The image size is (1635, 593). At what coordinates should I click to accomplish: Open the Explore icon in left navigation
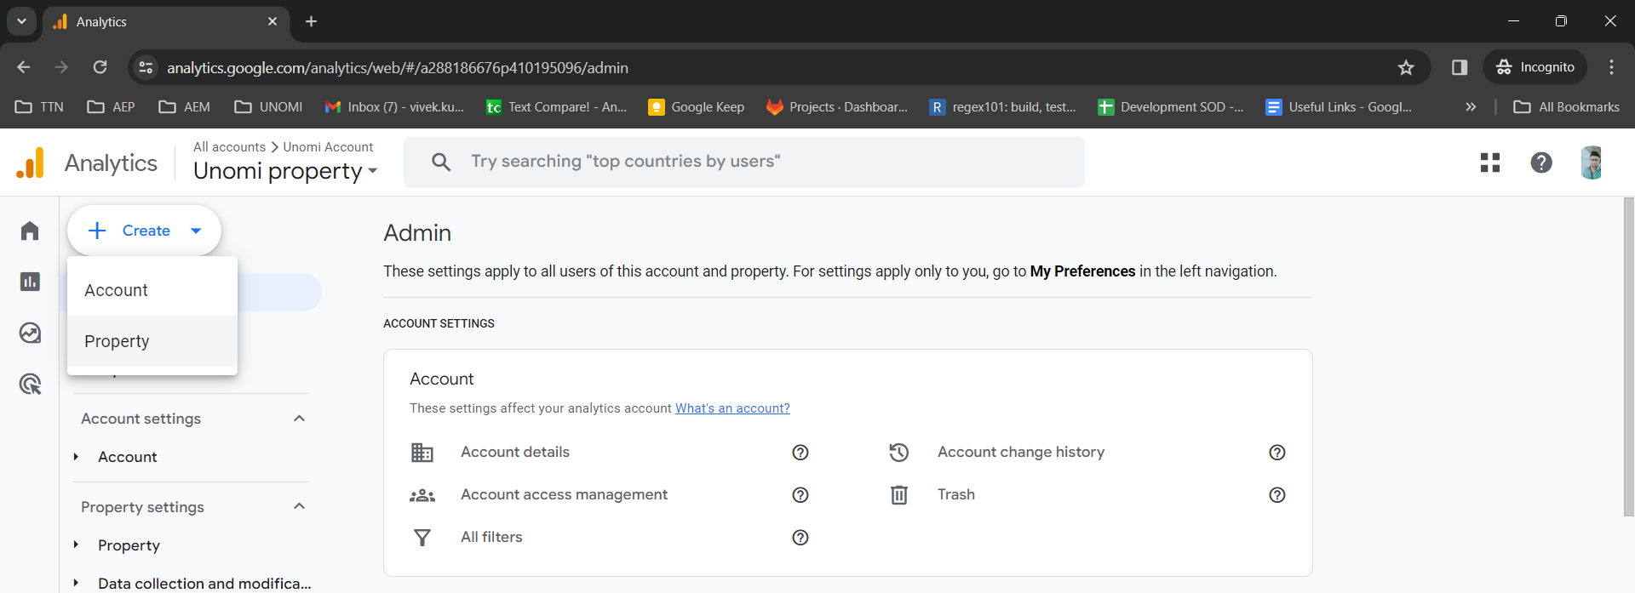30,333
